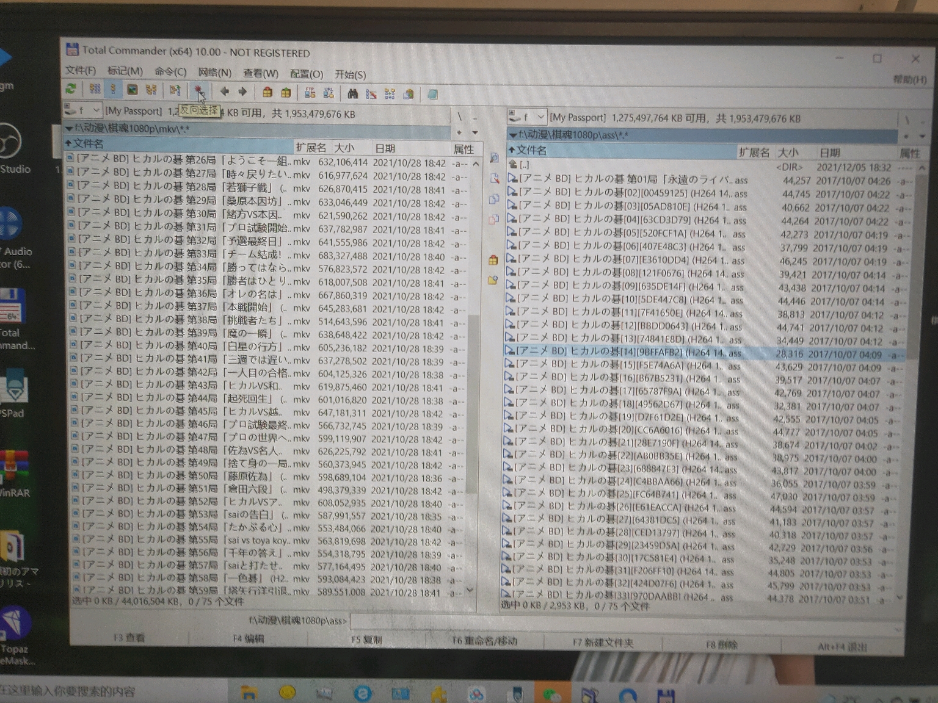
Task: Click the F8 删除 button
Action: coord(722,644)
